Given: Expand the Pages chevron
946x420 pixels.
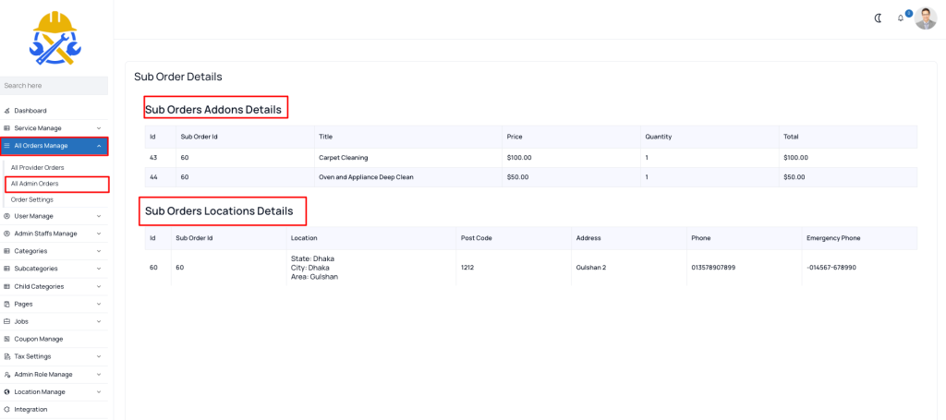Looking at the screenshot, I should pos(99,304).
